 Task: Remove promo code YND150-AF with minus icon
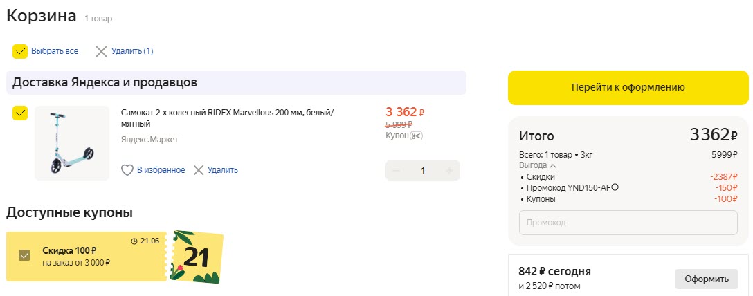pos(615,187)
